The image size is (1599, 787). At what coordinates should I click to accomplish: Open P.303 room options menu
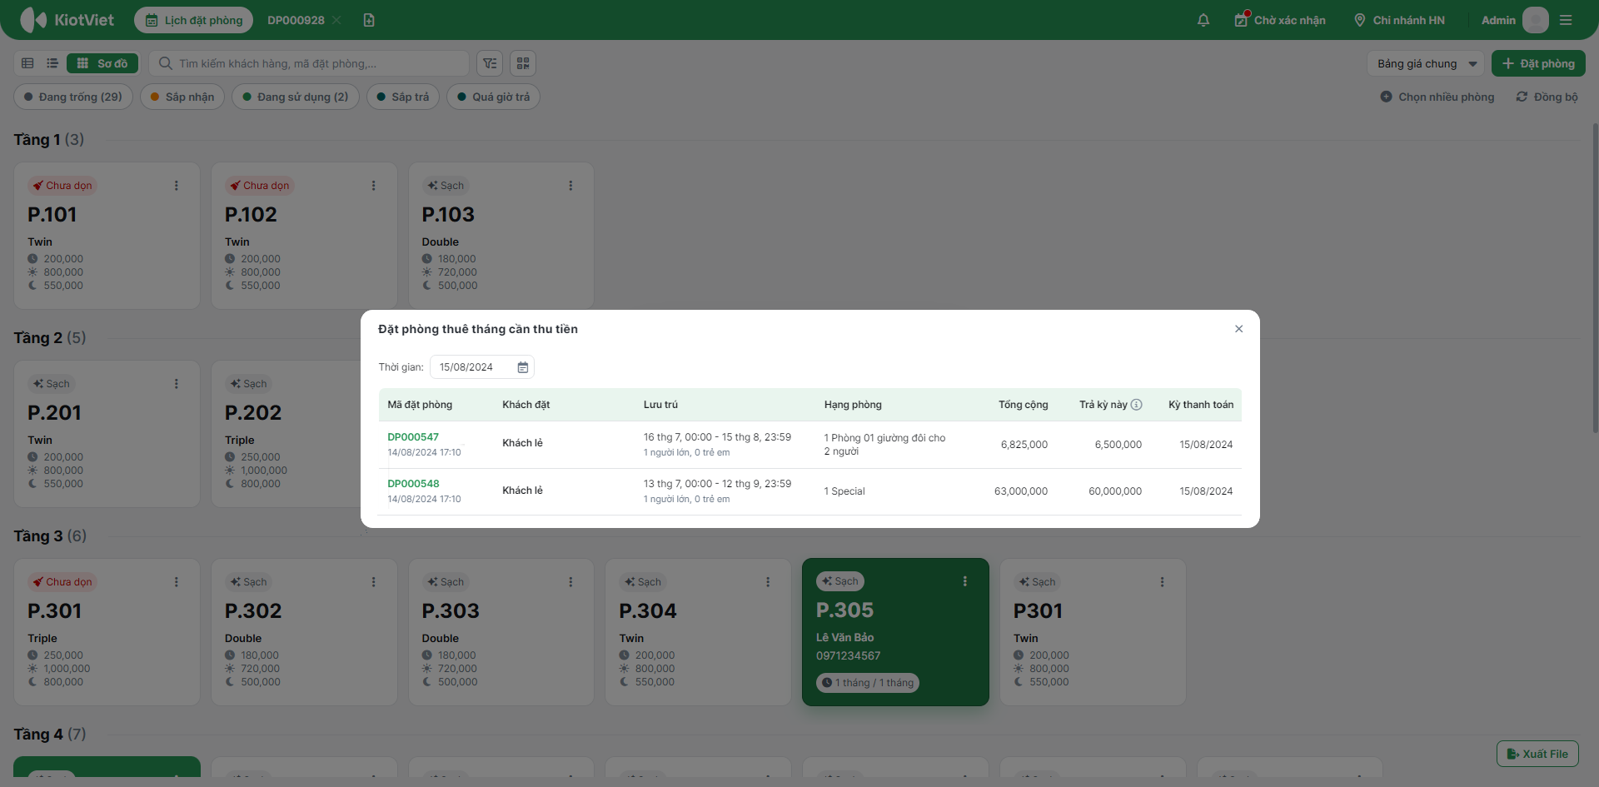[x=570, y=582]
